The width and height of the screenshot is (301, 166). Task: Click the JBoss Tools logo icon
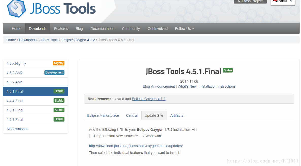(16, 9)
